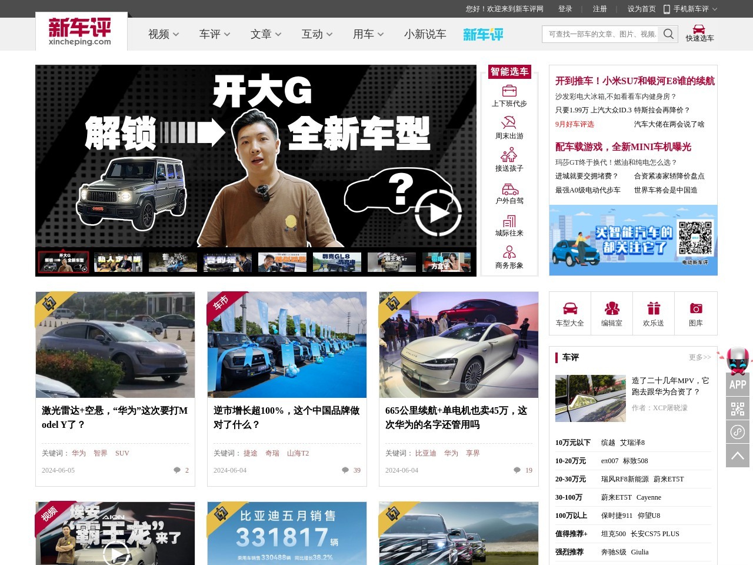Open the 注册 registration link
This screenshot has width=753, height=565.
599,9
